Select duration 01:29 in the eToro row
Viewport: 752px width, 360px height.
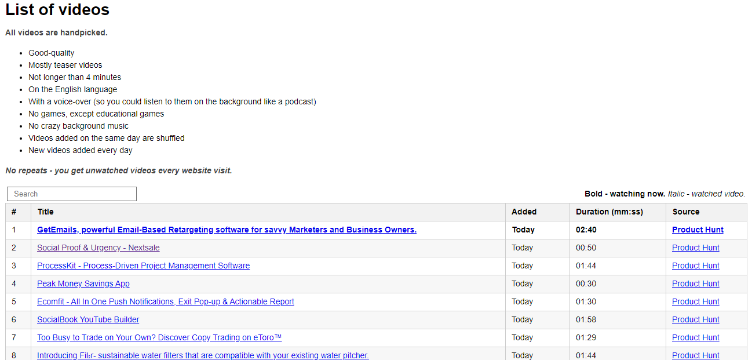point(586,337)
